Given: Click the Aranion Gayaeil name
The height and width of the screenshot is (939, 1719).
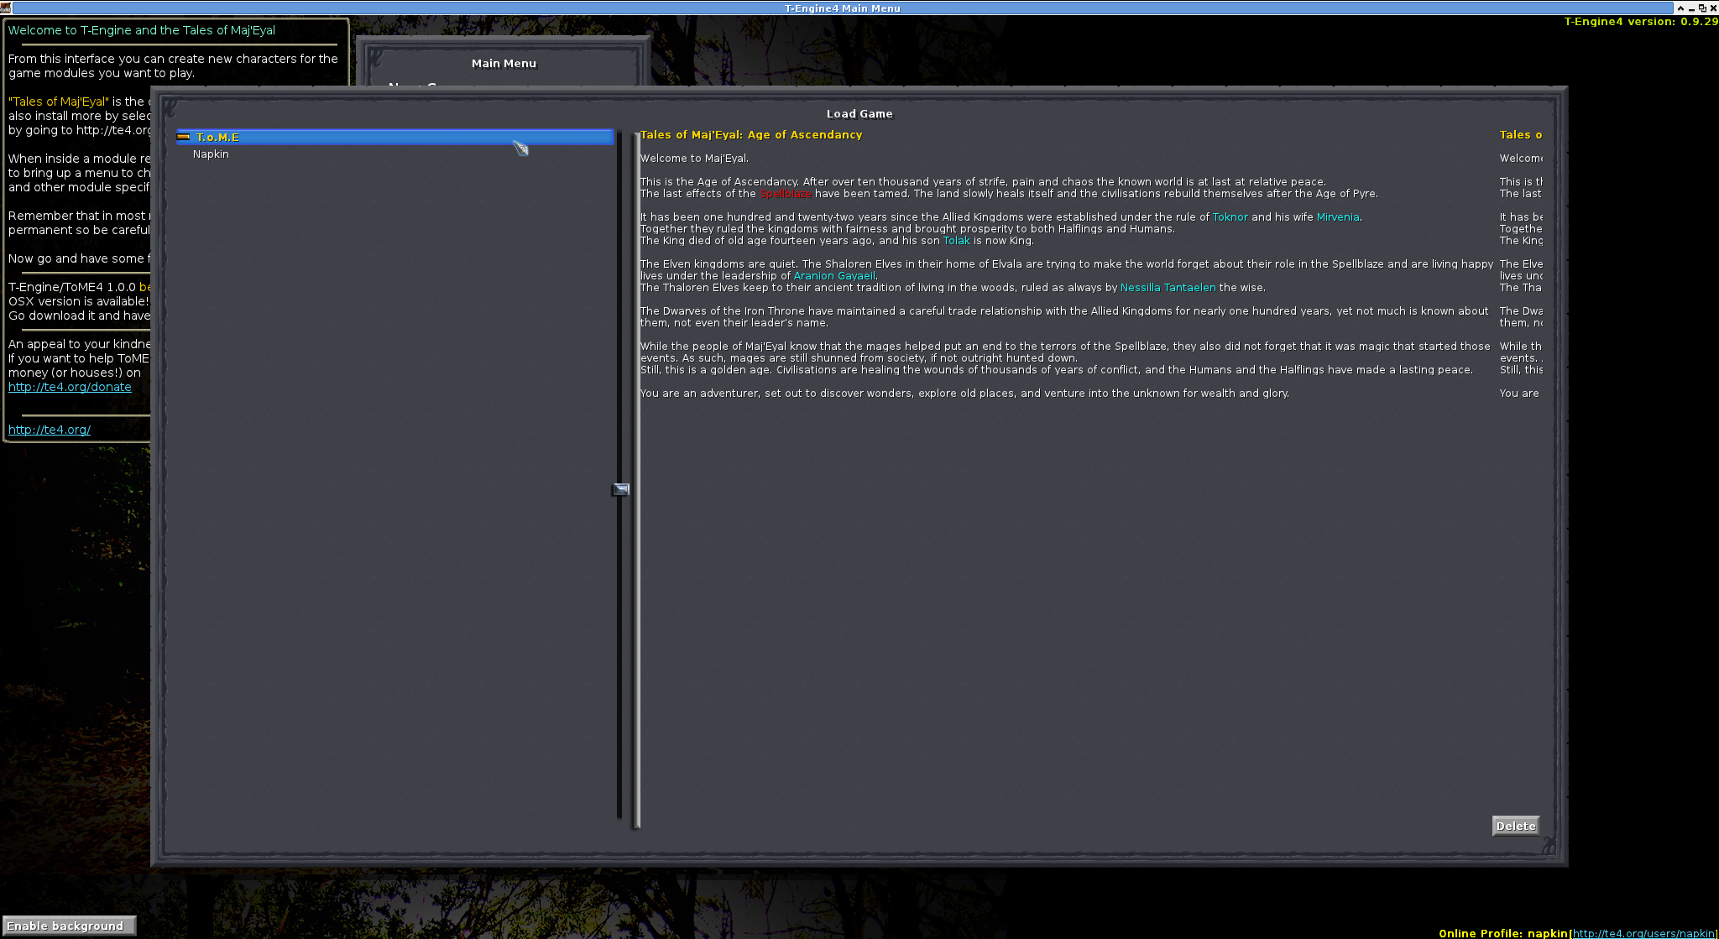Looking at the screenshot, I should tap(833, 276).
